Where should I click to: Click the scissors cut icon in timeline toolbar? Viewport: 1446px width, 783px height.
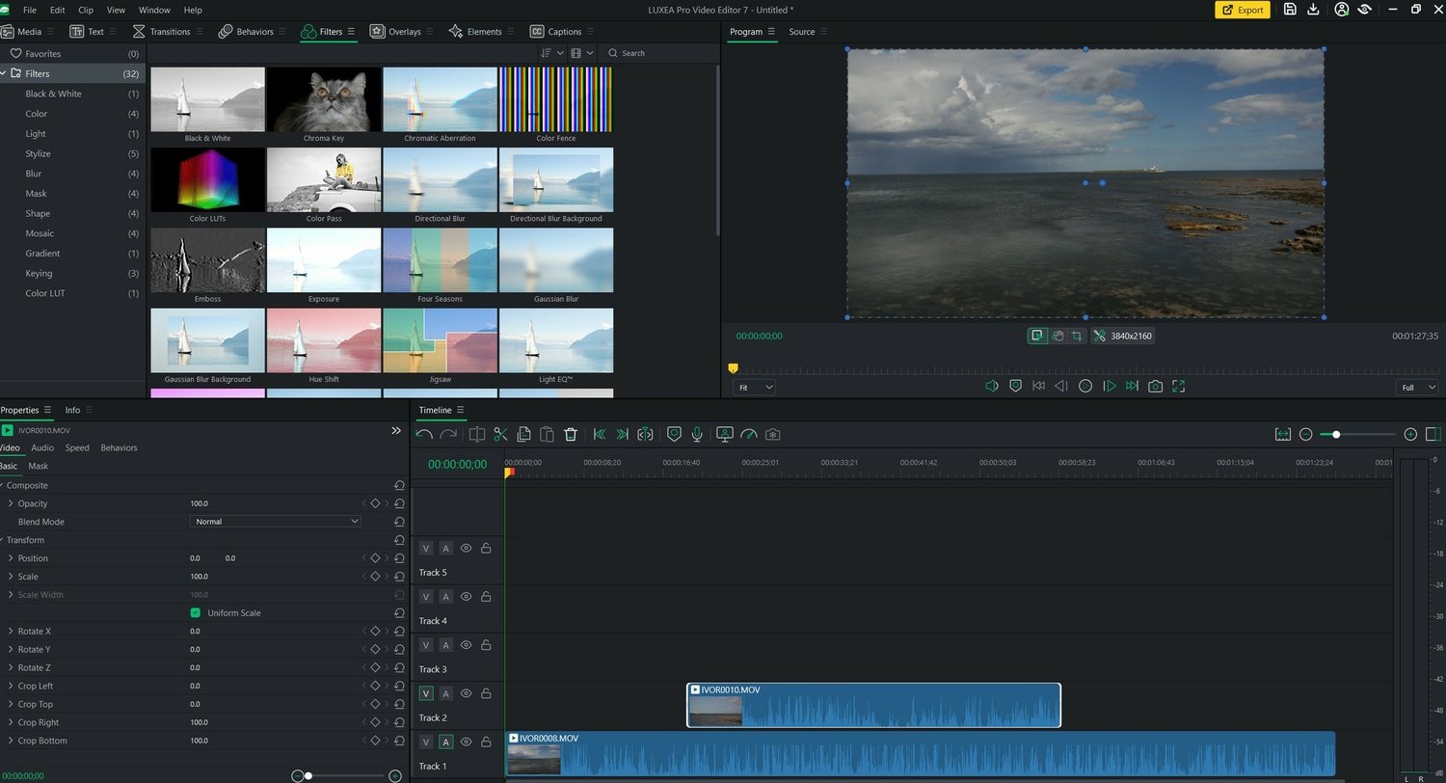pos(500,435)
